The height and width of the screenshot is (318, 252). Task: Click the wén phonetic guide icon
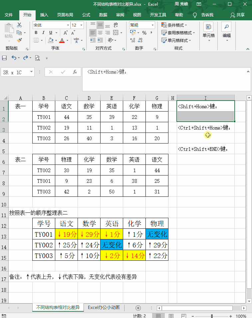point(76,40)
